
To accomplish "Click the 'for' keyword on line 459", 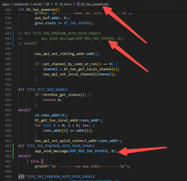I will tap(38, 125).
